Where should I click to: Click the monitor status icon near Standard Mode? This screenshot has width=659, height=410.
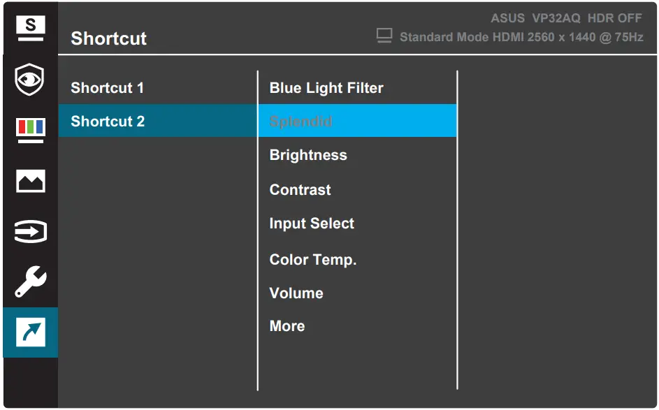[384, 36]
